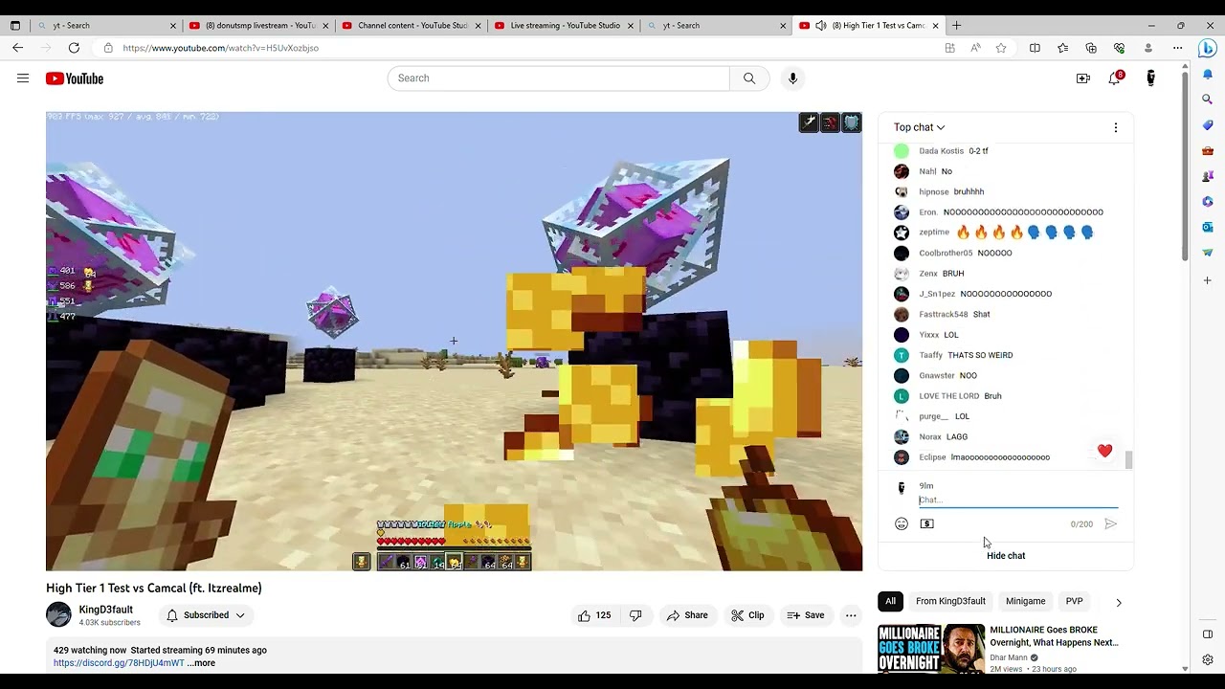Open Edge sidebar settings gear

tap(1208, 659)
